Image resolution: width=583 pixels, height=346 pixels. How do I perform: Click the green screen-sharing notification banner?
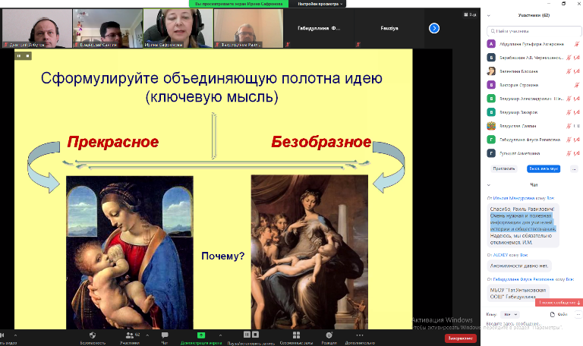(x=238, y=4)
